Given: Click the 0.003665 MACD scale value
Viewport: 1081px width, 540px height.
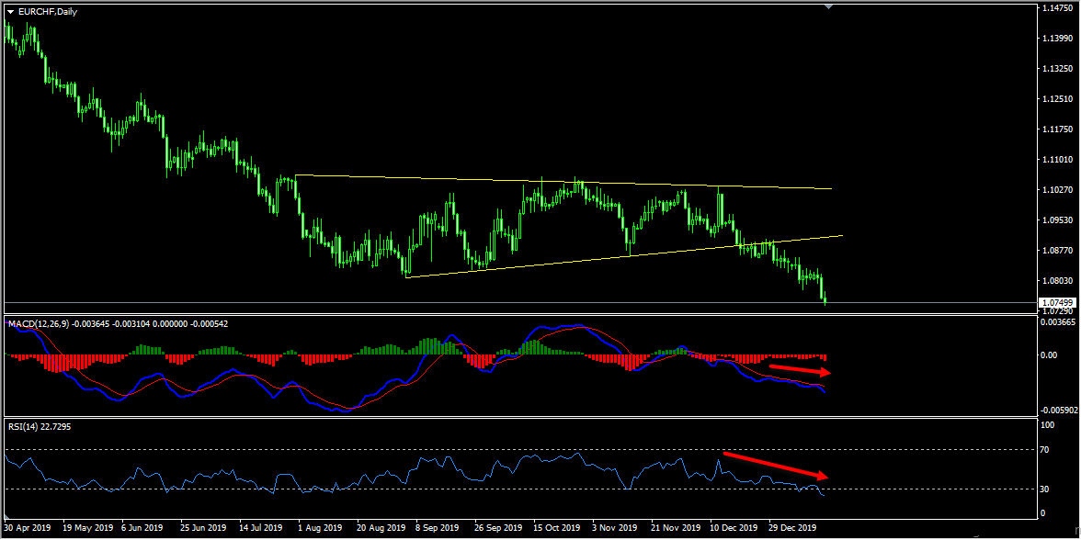Looking at the screenshot, I should click(x=1058, y=322).
